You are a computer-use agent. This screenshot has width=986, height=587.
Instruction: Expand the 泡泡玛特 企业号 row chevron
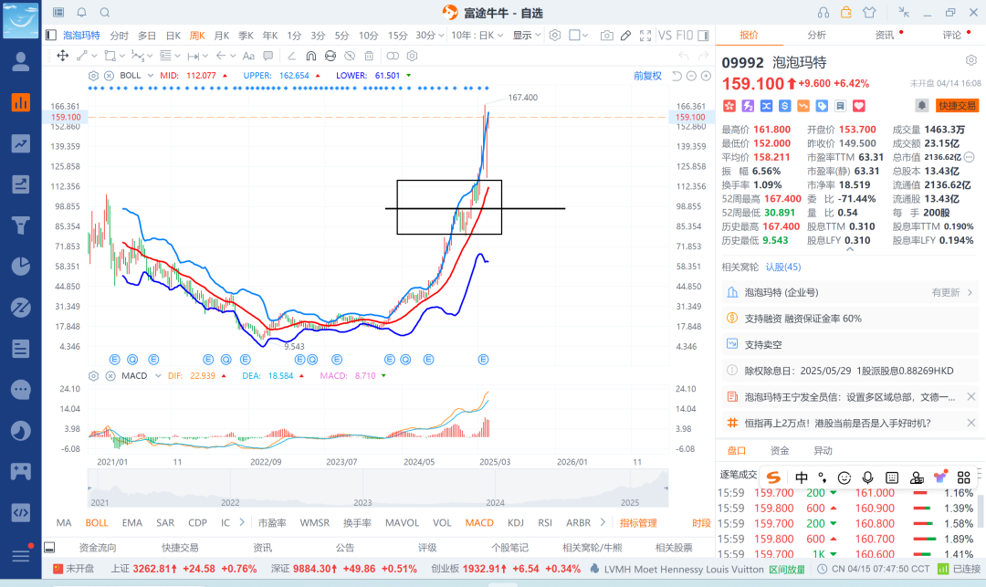[x=970, y=292]
